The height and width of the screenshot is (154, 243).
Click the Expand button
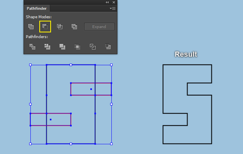point(99,27)
